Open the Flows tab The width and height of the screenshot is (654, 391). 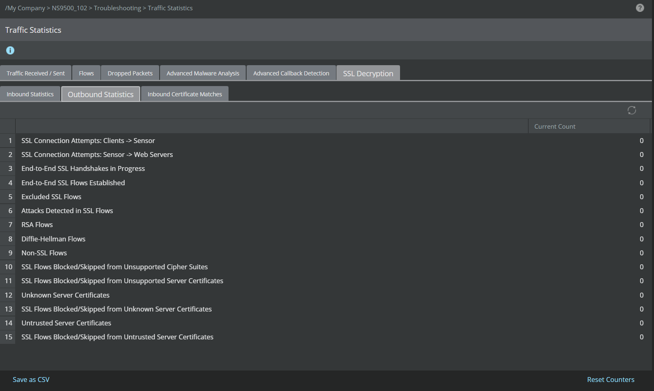(x=86, y=73)
